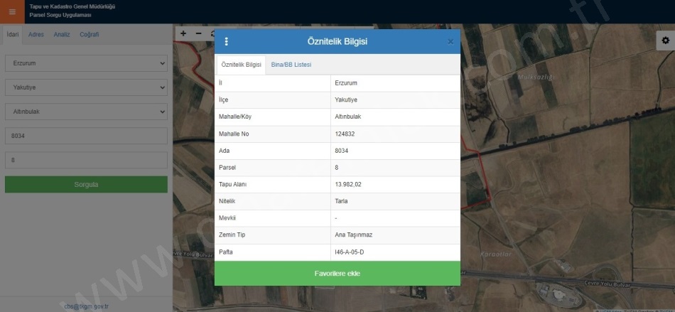675x312 pixels.
Task: Click the Ada input field containing 8034
Action: coord(86,136)
